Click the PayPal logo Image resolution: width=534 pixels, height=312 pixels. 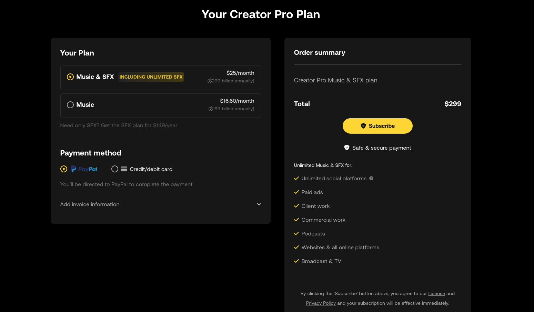[x=84, y=169]
